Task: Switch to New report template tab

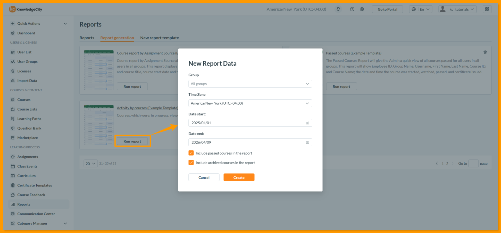Action: click(160, 38)
